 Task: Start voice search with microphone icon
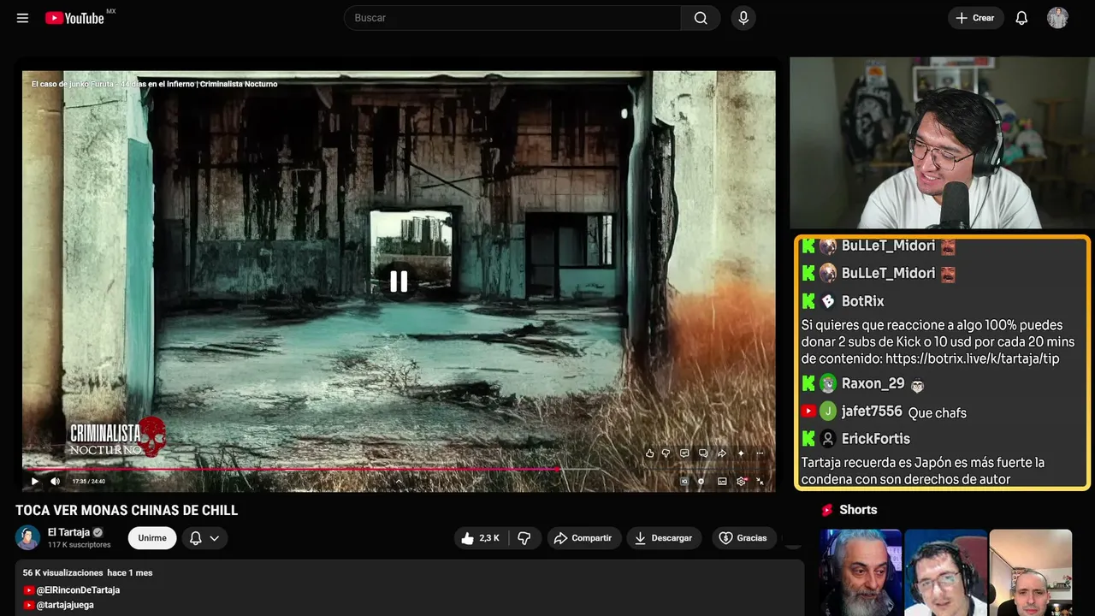point(743,18)
